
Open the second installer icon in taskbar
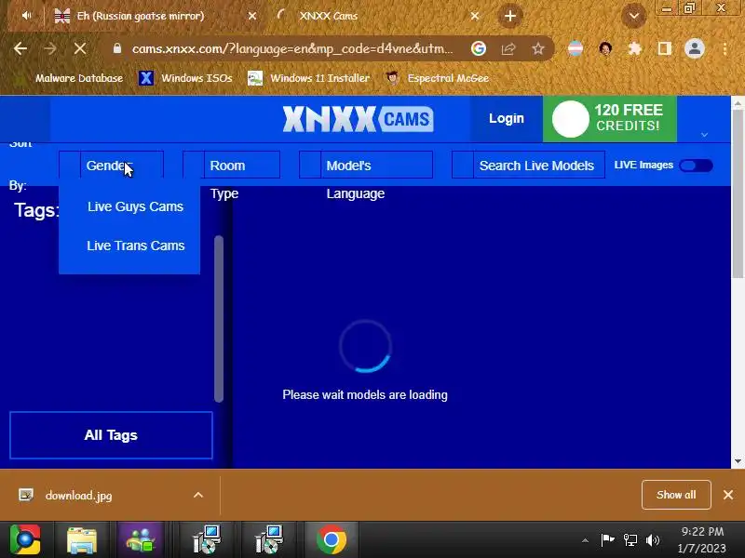pos(269,539)
